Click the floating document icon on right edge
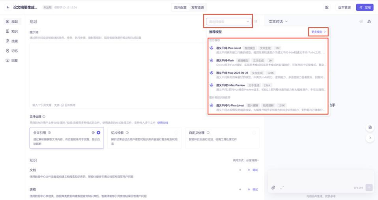This screenshot has width=378, height=200. [370, 127]
